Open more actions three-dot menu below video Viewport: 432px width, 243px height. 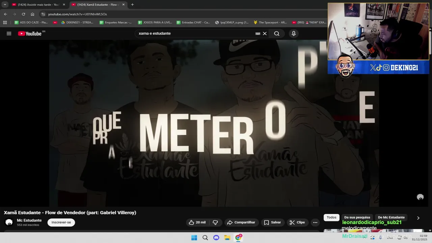pos(315,222)
